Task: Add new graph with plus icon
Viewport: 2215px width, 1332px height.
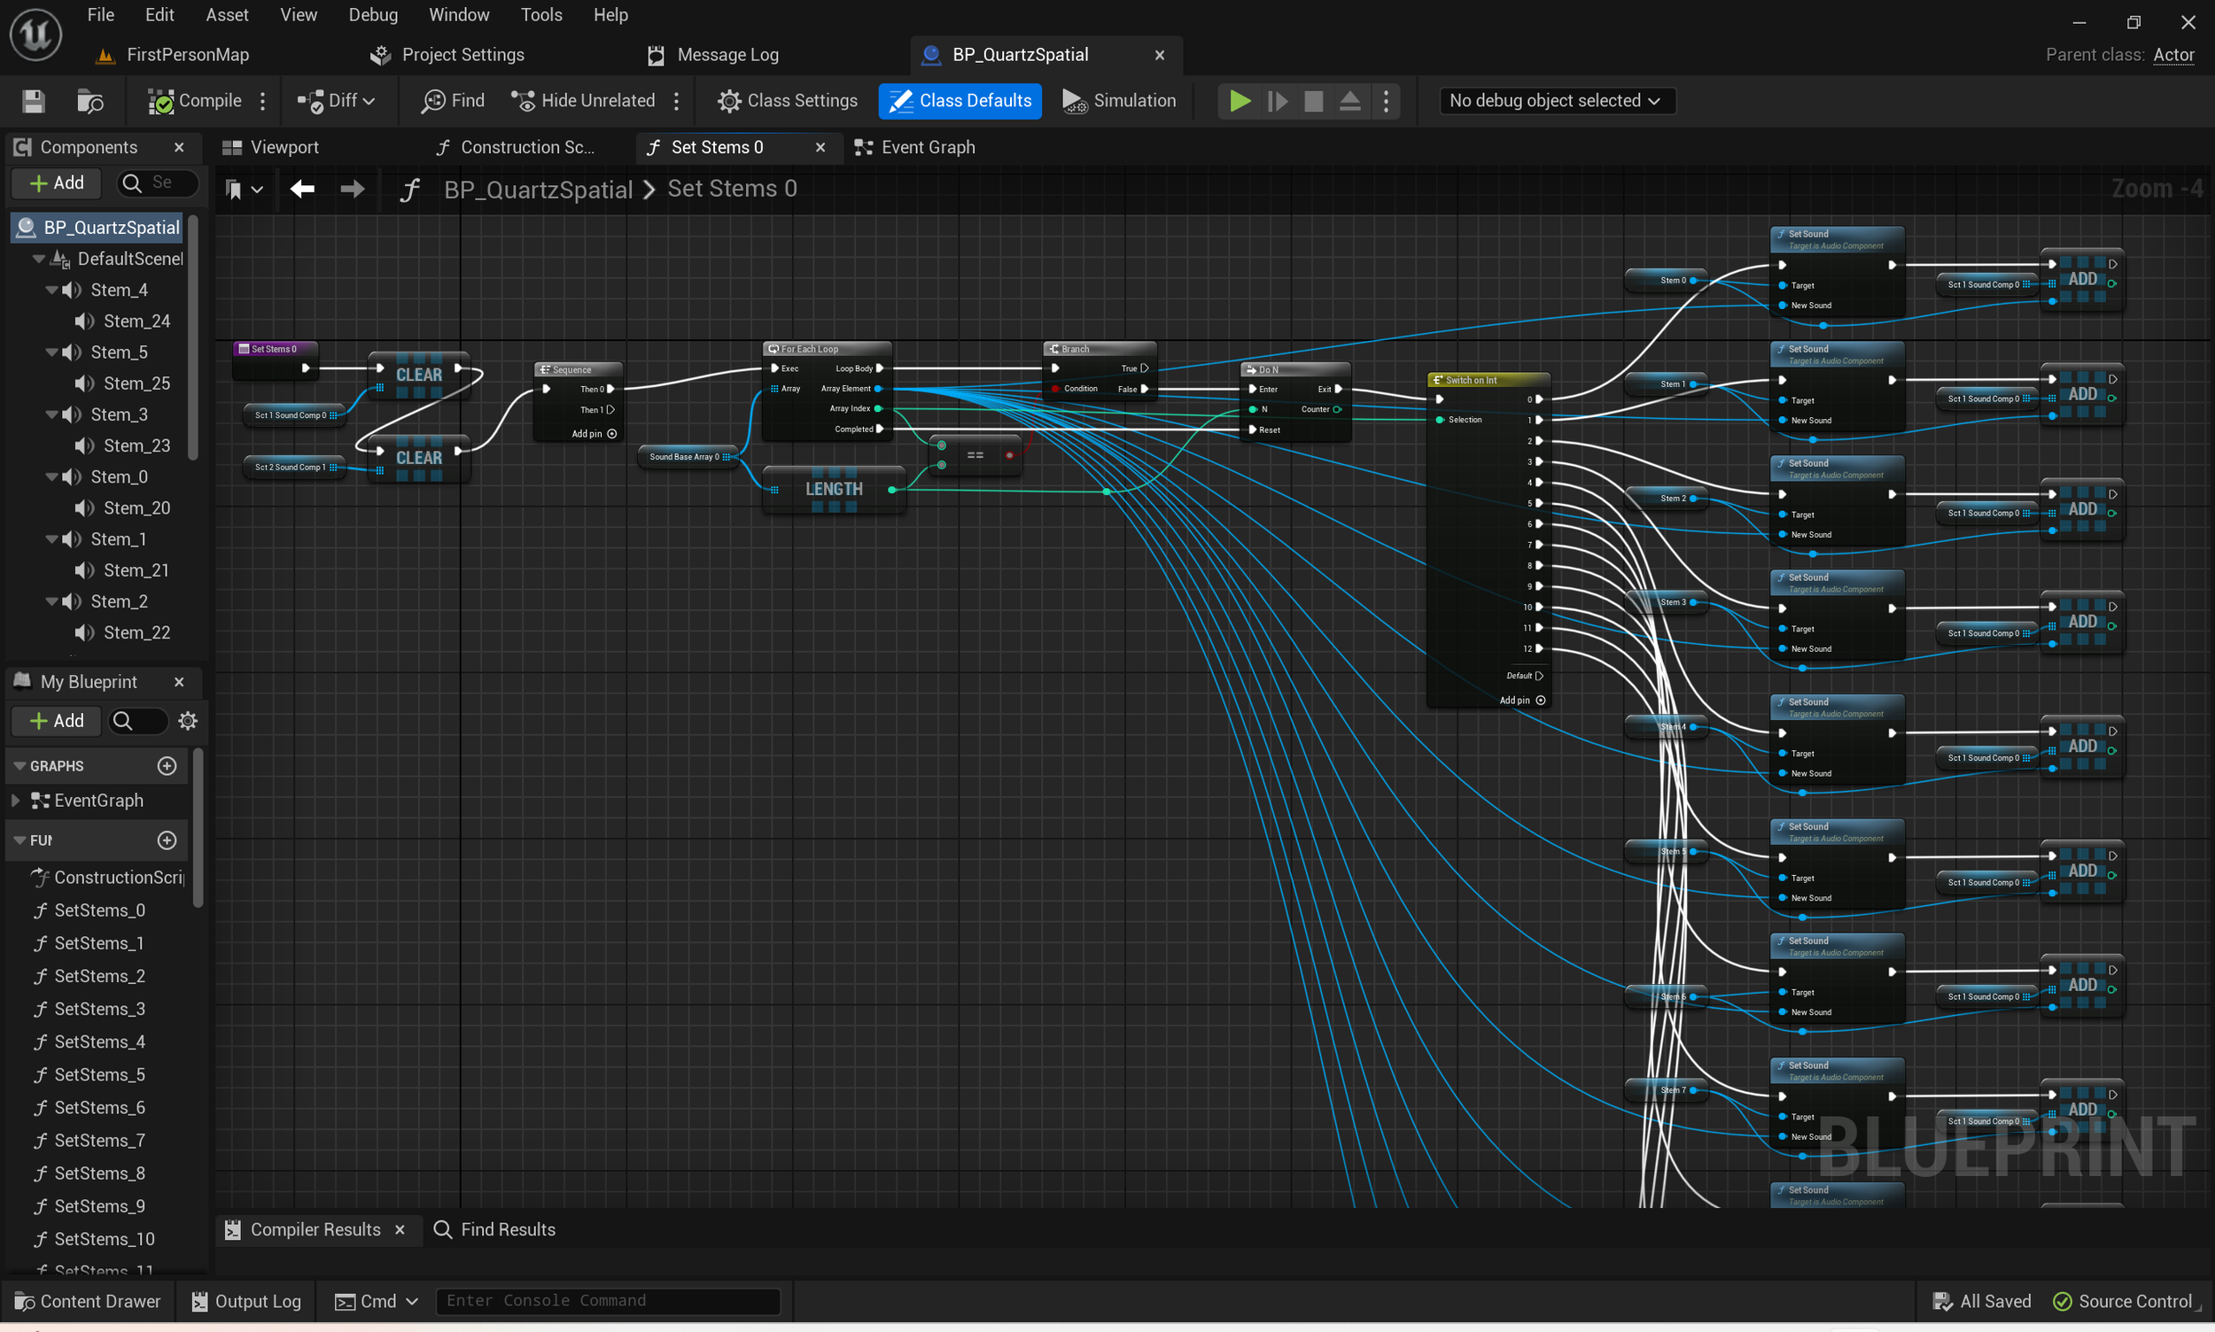Action: [167, 765]
